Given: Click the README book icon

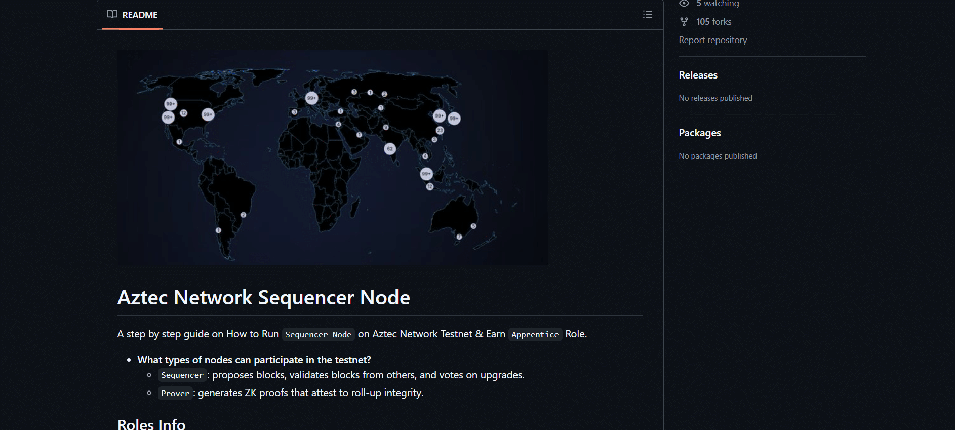Looking at the screenshot, I should 112,14.
